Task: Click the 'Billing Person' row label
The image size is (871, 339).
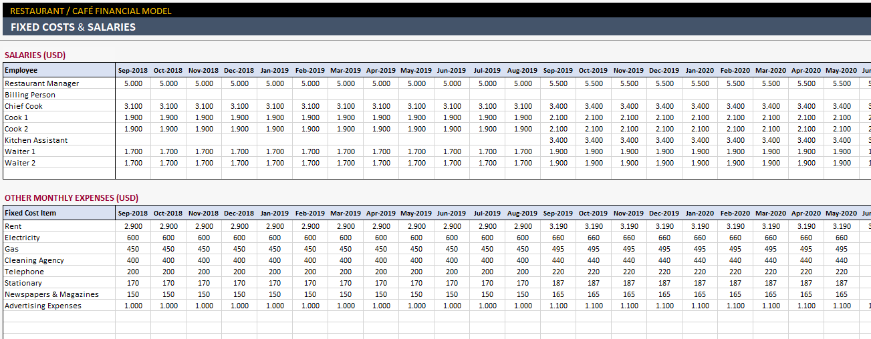Action: click(x=30, y=95)
